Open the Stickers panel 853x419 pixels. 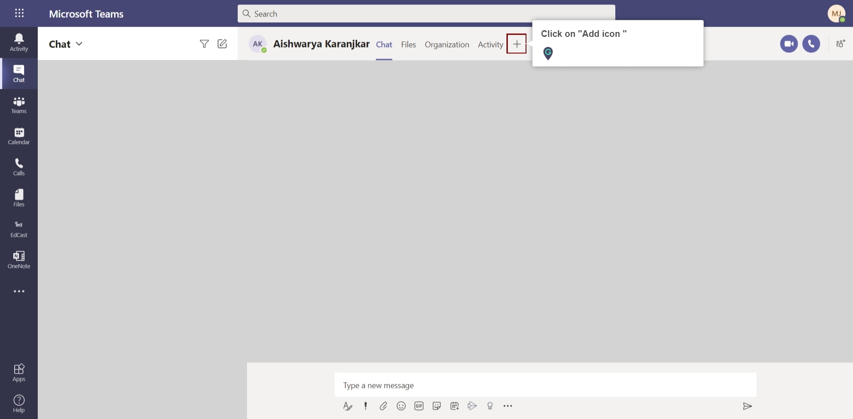437,406
